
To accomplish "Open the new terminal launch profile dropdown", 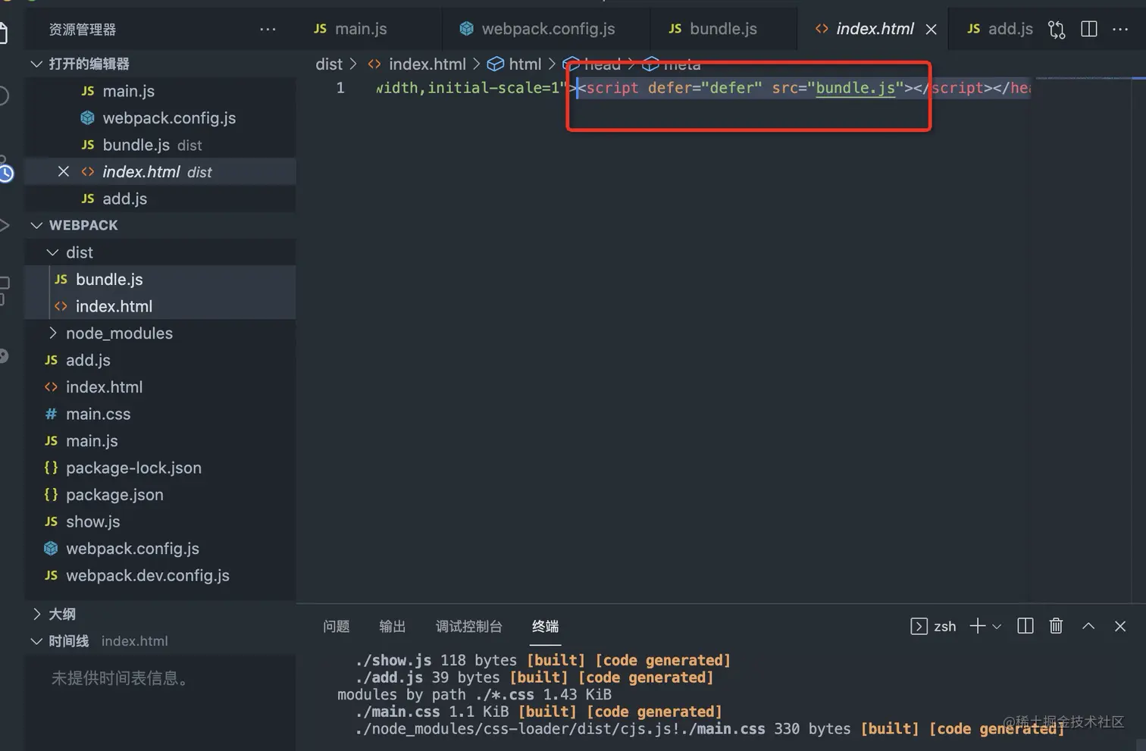I will (997, 627).
